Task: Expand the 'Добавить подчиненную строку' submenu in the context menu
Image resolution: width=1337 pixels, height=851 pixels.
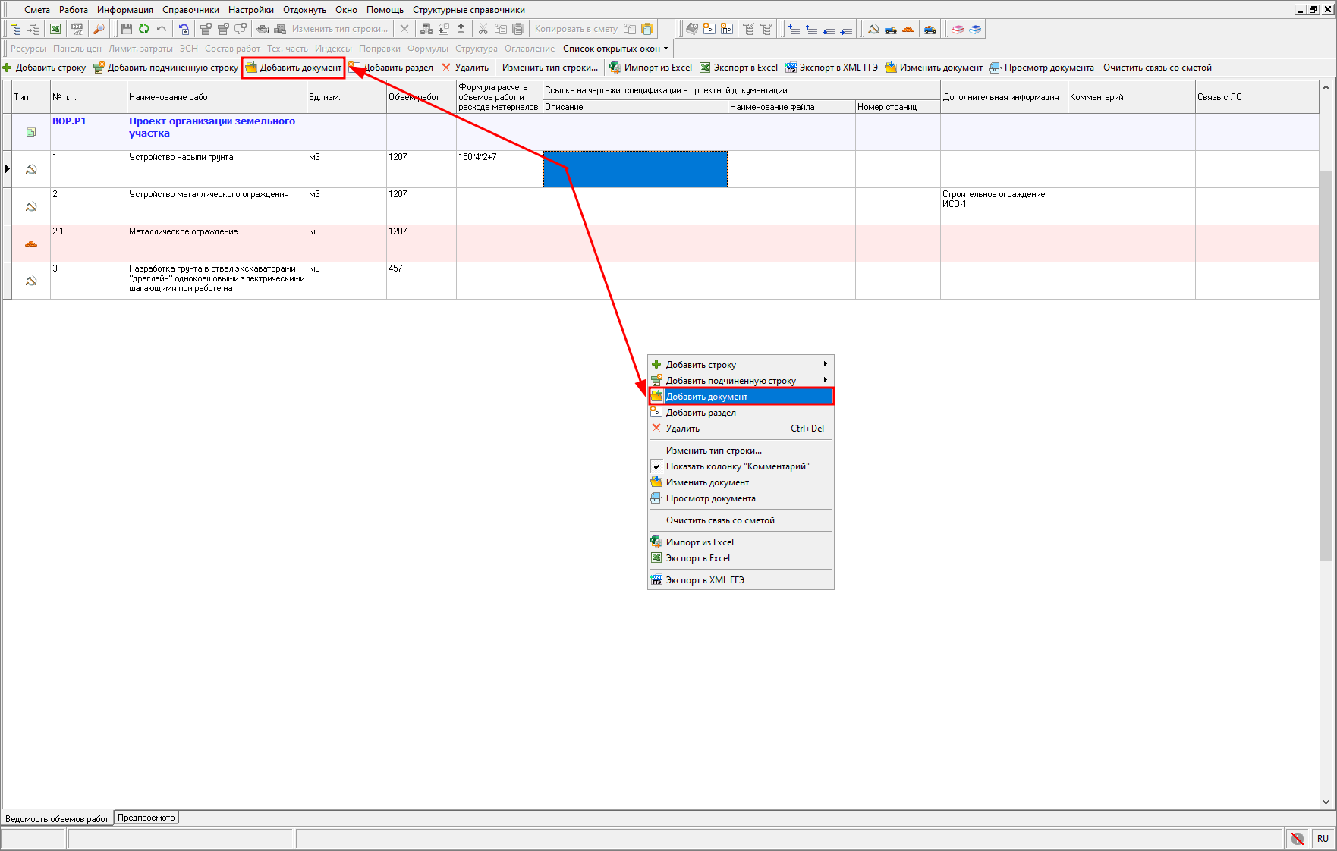Action: point(741,381)
